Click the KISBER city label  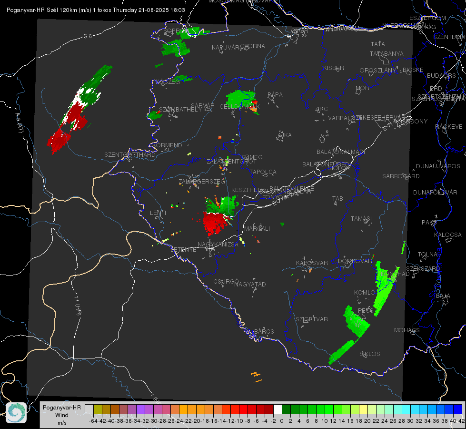(334, 68)
